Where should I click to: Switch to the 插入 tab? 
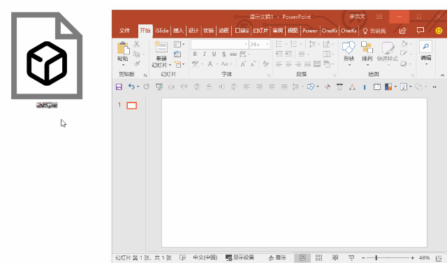pyautogui.click(x=178, y=31)
